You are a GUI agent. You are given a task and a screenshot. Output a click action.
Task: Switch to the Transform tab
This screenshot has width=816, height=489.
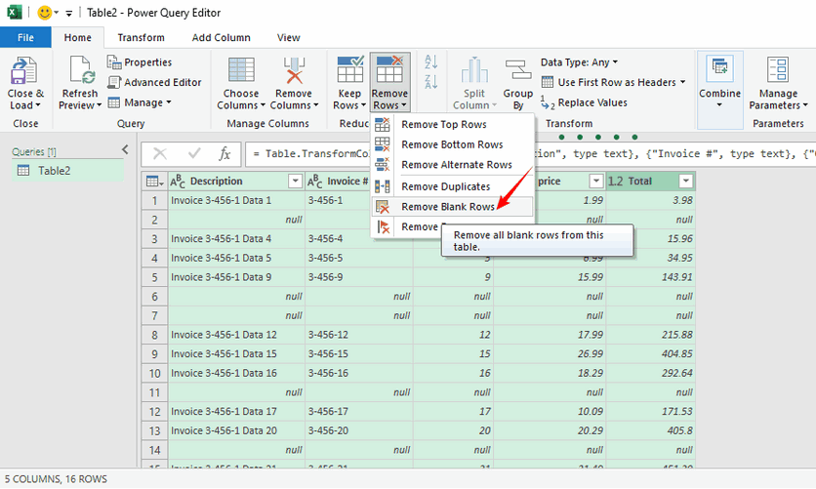141,37
